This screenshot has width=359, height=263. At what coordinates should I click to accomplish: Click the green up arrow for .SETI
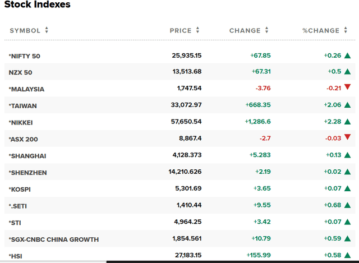pos(348,205)
